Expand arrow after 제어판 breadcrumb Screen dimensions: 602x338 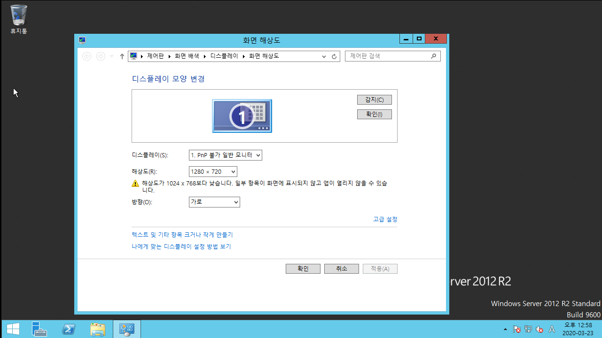(170, 56)
